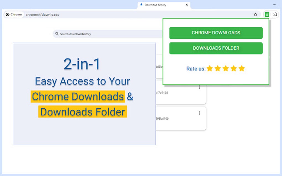Open more actions for 998bd709 download
Image resolution: width=282 pixels, height=176 pixels.
199,113
